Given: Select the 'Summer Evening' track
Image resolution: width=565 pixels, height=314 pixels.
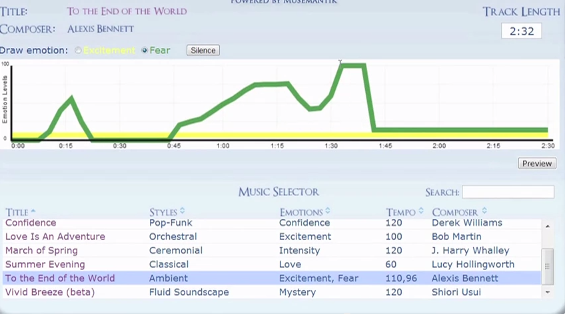Looking at the screenshot, I should click(45, 264).
